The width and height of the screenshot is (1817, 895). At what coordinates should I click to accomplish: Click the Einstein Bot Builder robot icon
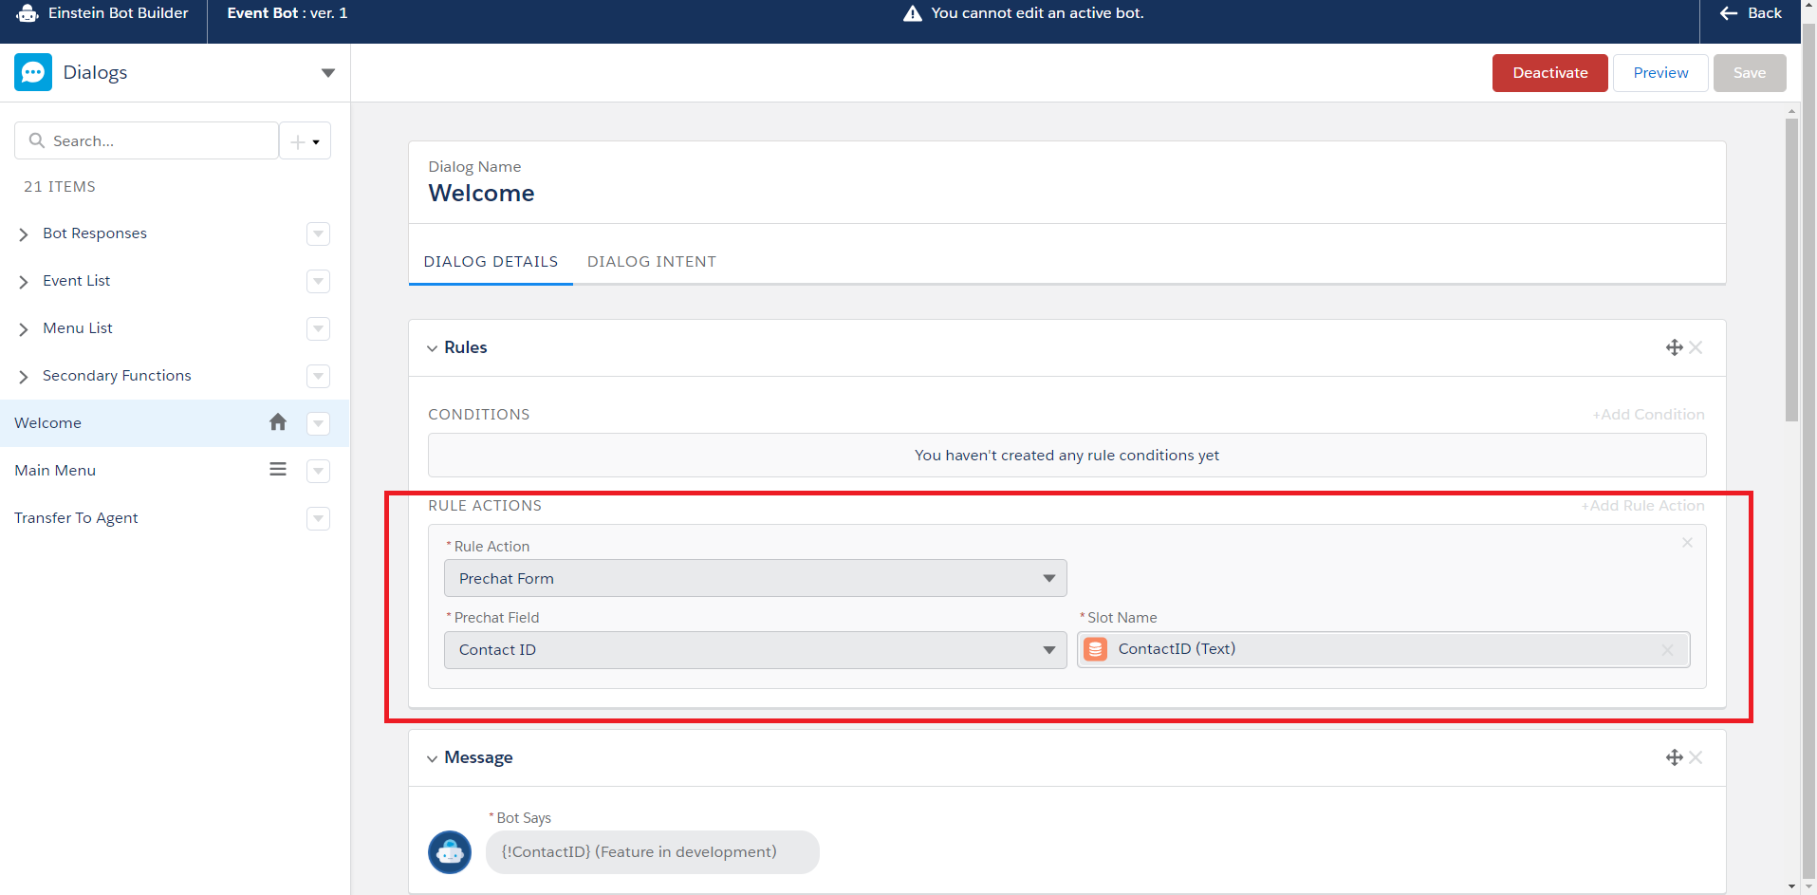28,13
